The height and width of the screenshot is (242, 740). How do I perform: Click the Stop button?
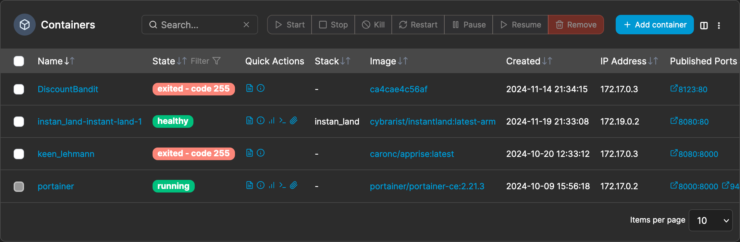click(x=333, y=25)
